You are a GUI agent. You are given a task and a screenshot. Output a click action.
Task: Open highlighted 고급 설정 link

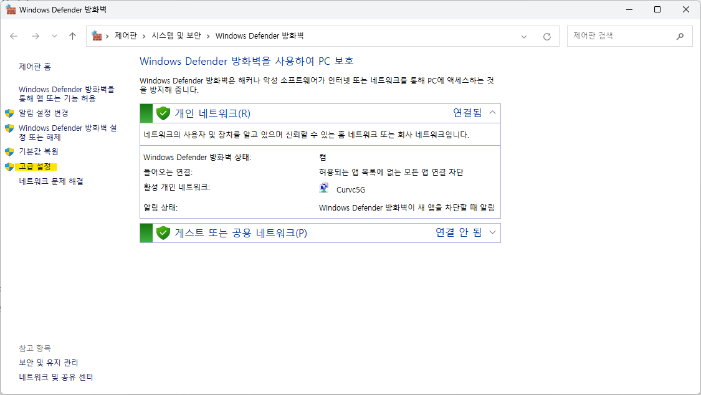[35, 167]
